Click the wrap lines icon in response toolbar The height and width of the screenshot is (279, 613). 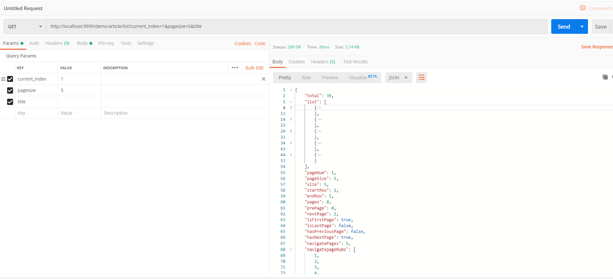(421, 78)
